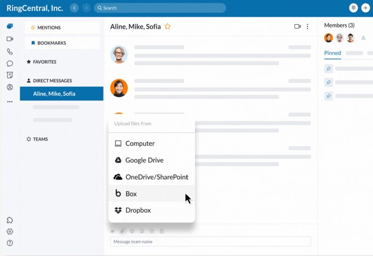373x256 pixels.
Task: Start a video call with Aline, Mike, Sofia
Action: 297,26
